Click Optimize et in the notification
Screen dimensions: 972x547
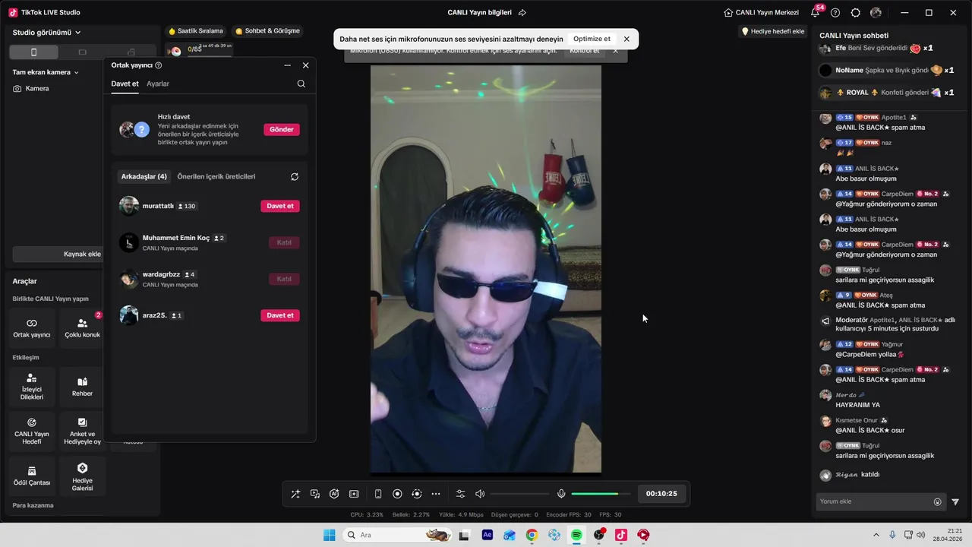tap(592, 39)
